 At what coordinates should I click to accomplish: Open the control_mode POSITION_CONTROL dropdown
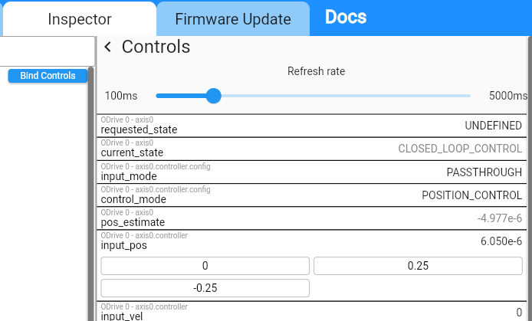[471, 195]
